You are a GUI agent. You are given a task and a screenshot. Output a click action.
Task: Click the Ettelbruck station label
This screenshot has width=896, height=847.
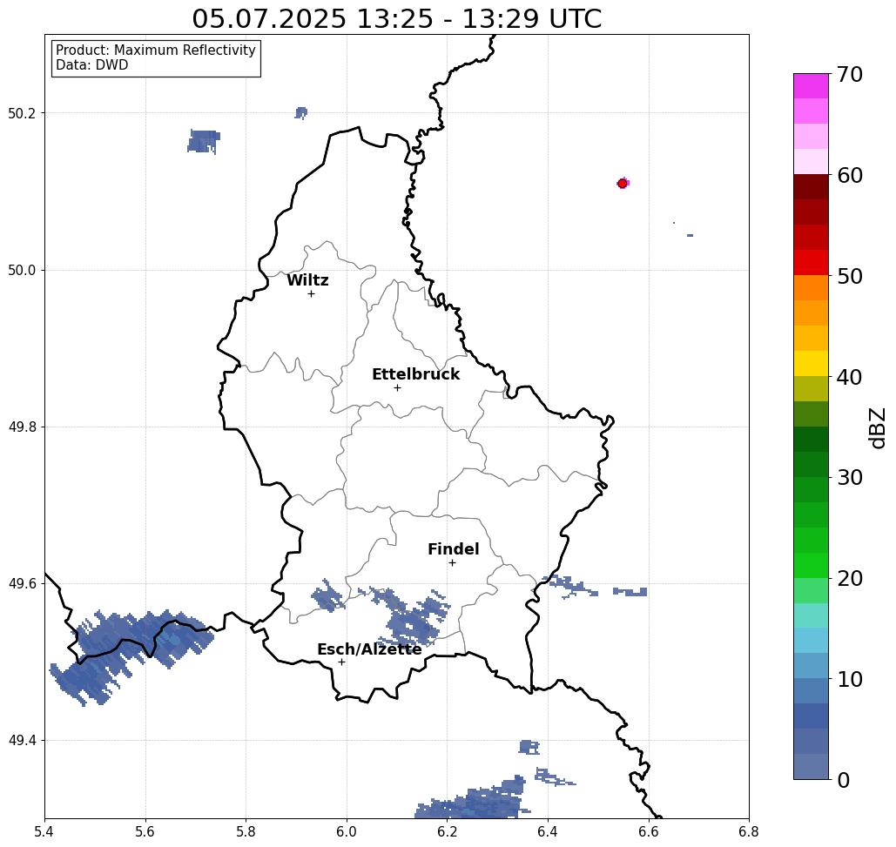[x=415, y=374]
